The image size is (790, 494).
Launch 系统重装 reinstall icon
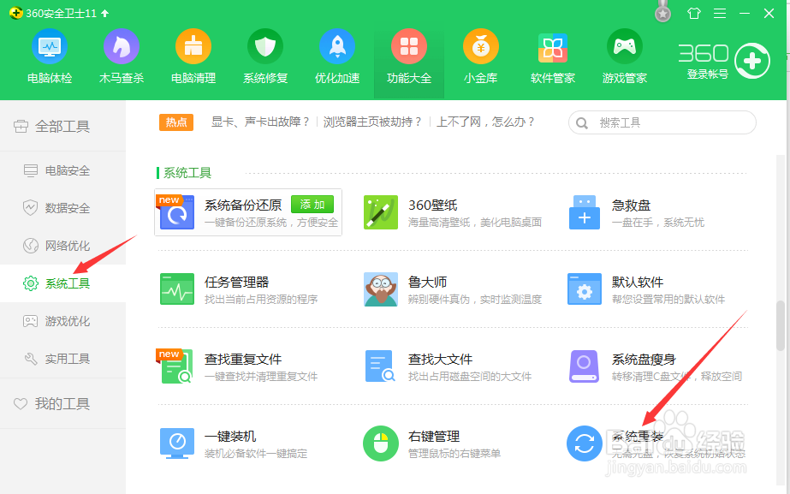[585, 443]
